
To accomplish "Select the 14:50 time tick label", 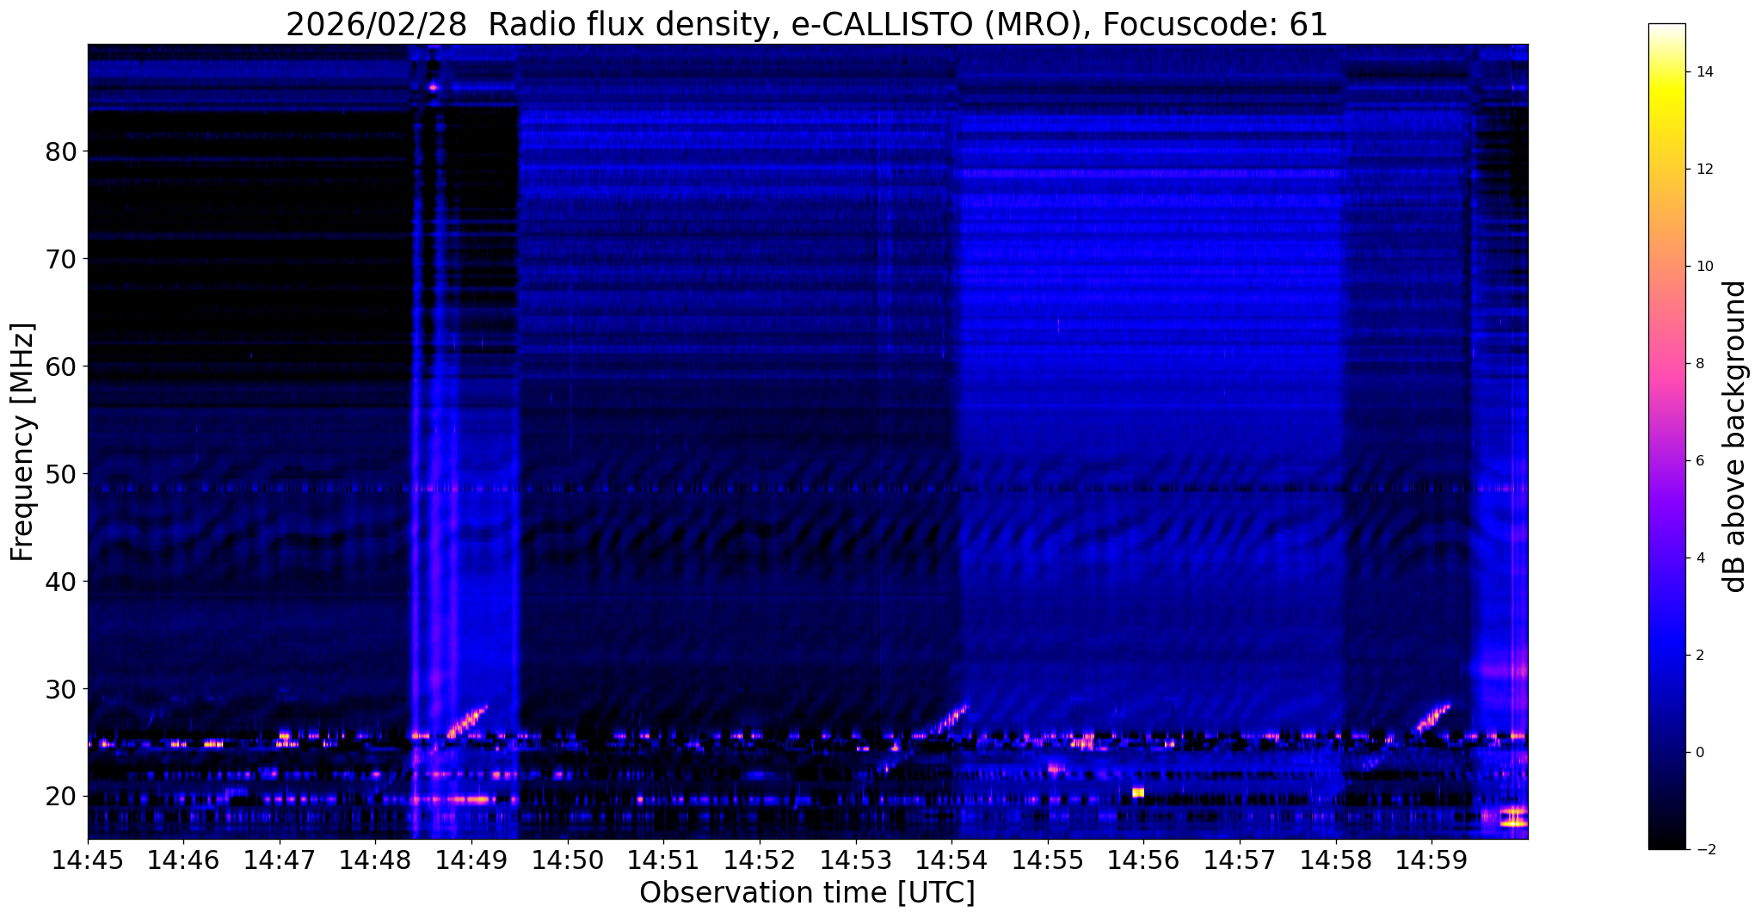I will pos(568,860).
